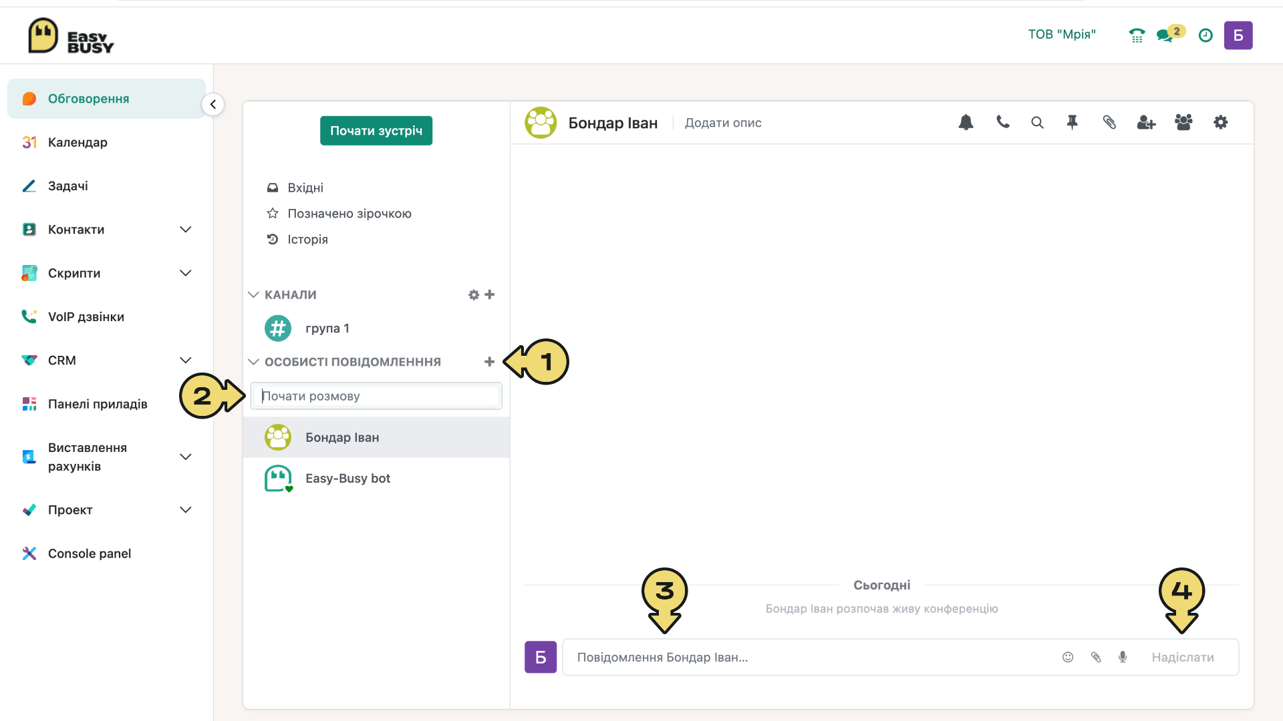Screen dimensions: 1283x721
Task: Add a direct message with plus icon
Action: 490,362
